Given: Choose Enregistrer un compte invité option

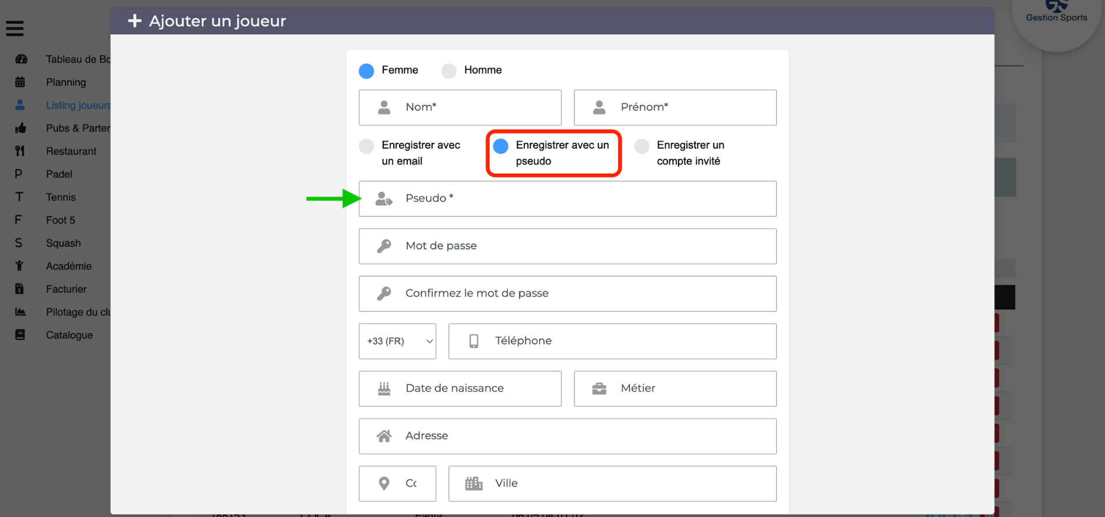Looking at the screenshot, I should pos(641,146).
